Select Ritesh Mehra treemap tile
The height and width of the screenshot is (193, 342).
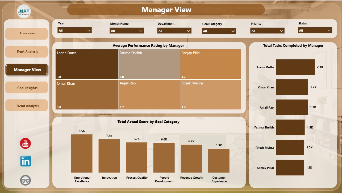[211, 95]
